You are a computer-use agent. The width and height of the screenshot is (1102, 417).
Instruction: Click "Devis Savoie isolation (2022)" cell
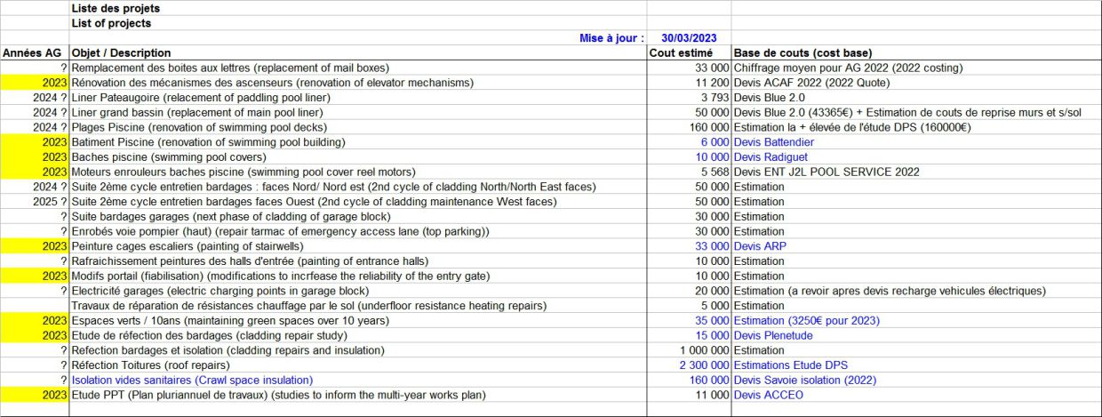click(804, 380)
